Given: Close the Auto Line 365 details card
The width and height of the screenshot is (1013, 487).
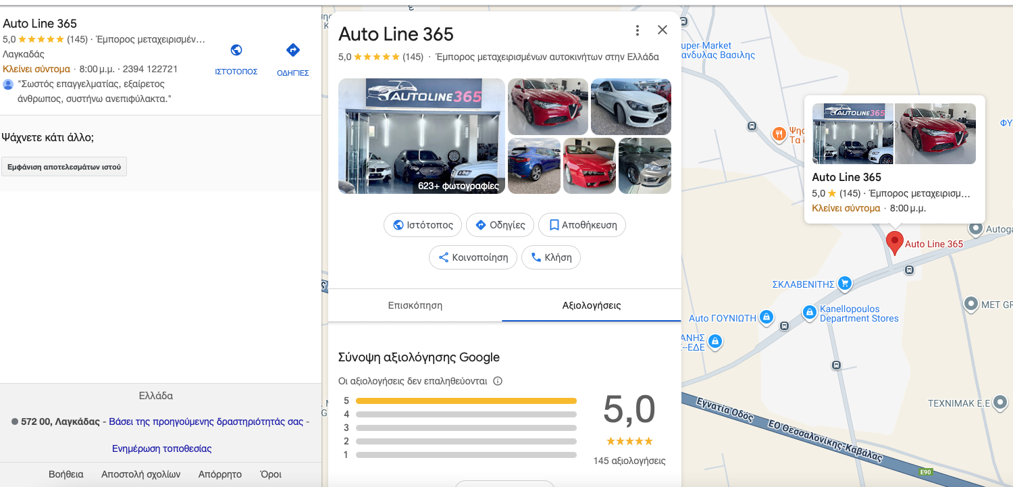Looking at the screenshot, I should click(x=663, y=30).
